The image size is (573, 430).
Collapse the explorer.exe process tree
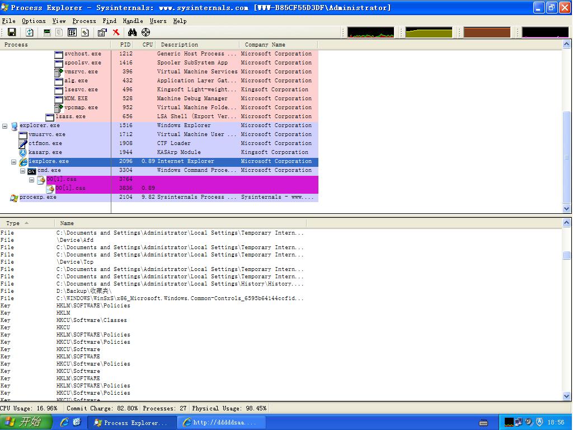[5, 126]
